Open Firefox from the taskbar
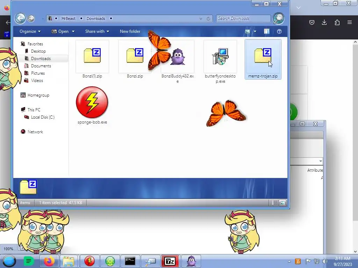Screen dimensions: 358x268 pos(49,261)
